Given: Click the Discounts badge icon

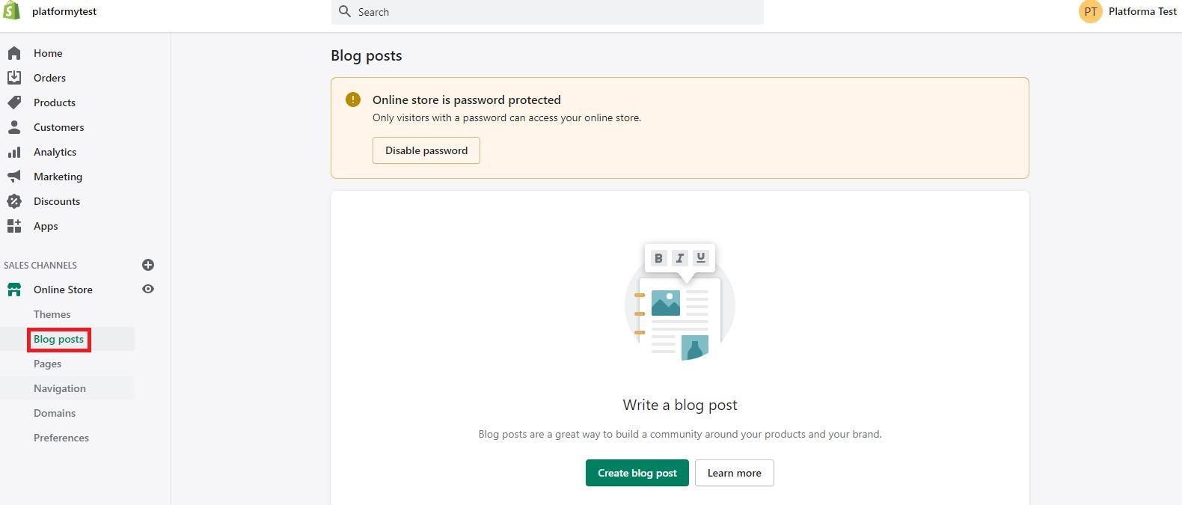Looking at the screenshot, I should point(14,201).
